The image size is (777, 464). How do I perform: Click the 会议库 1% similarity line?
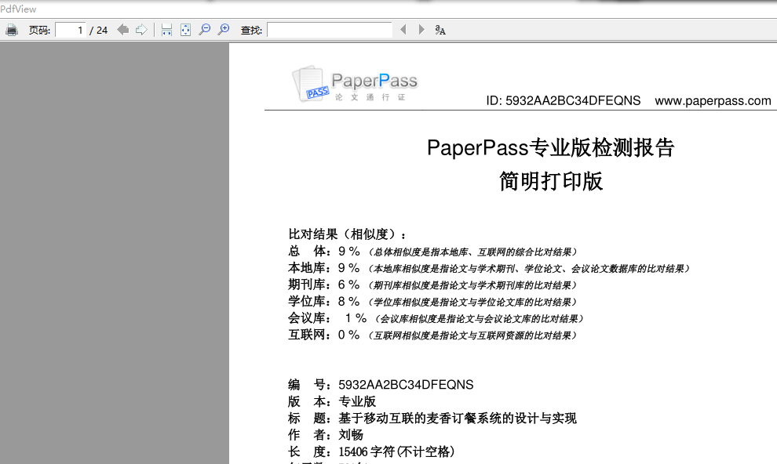tap(436, 318)
